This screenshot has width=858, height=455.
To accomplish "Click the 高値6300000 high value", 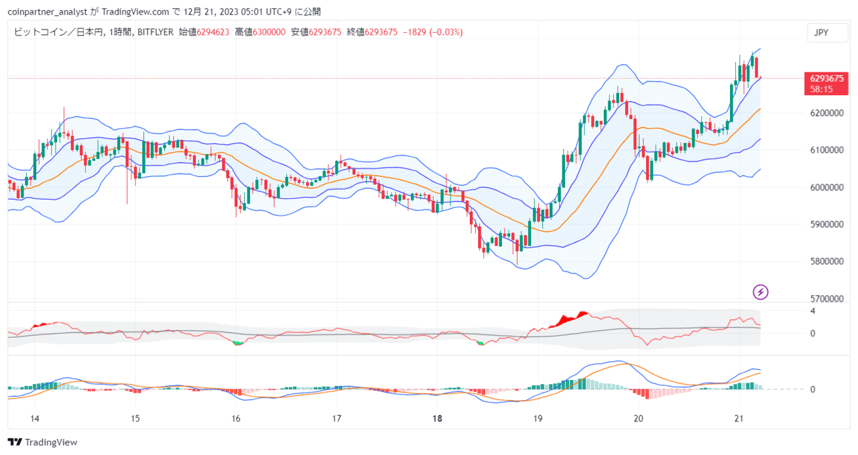I will [x=260, y=31].
